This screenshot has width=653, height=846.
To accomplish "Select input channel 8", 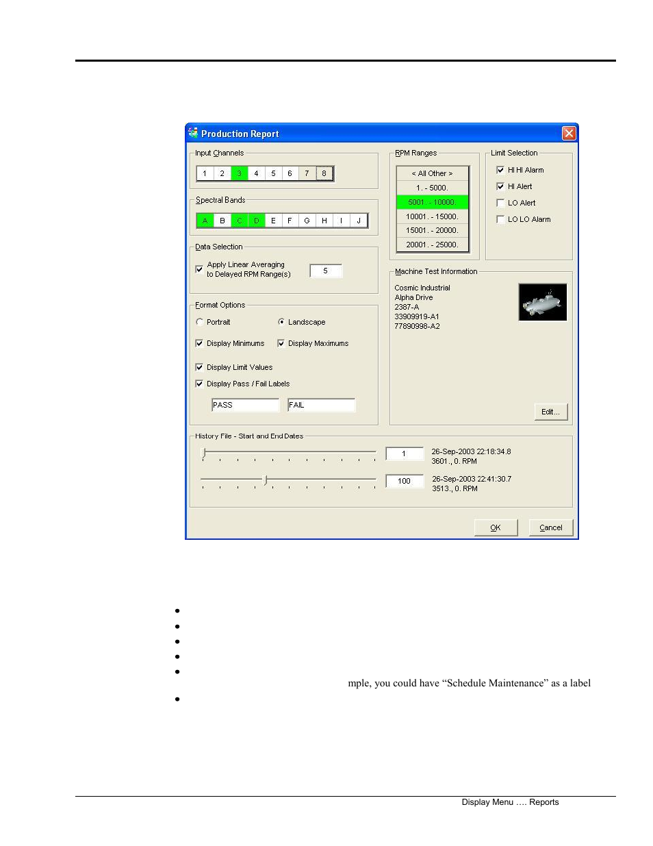I will pyautogui.click(x=324, y=174).
